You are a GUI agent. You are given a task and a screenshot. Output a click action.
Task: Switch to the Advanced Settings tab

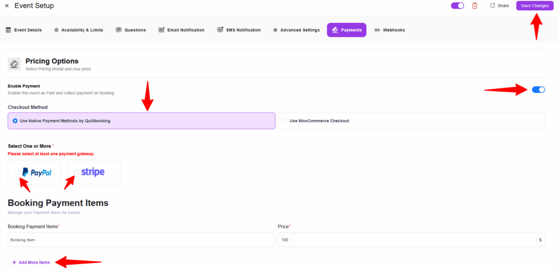coord(296,30)
